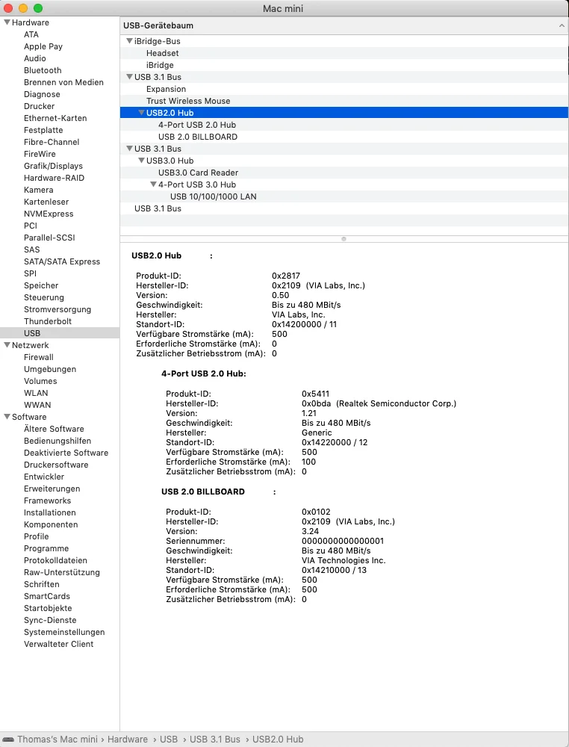Select USB 10/100/1000 LAN row
569x747 pixels.
click(x=344, y=196)
